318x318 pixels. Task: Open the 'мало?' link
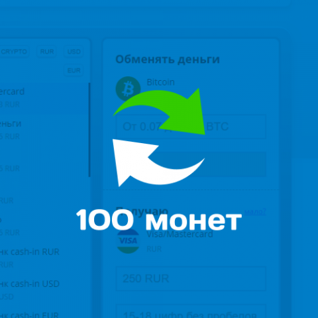tap(255, 212)
